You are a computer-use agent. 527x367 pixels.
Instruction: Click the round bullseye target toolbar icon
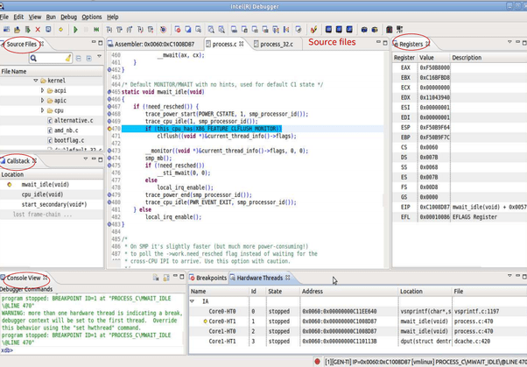(x=163, y=30)
